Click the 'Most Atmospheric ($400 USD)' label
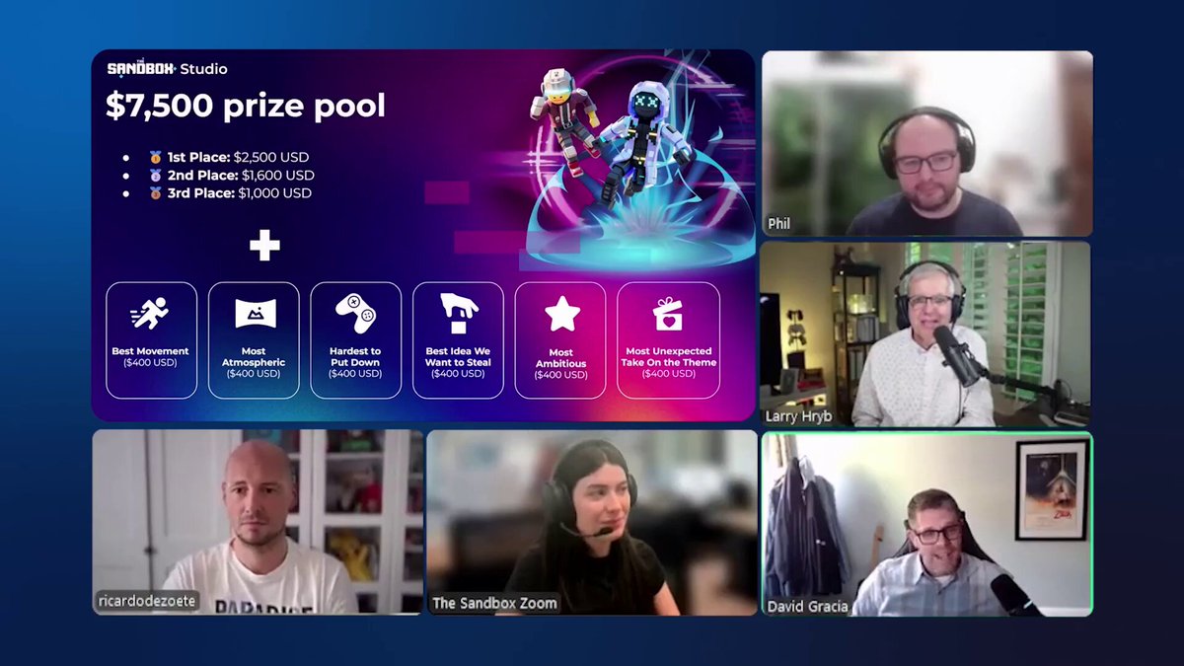Viewport: 1184px width, 666px height. (x=254, y=362)
